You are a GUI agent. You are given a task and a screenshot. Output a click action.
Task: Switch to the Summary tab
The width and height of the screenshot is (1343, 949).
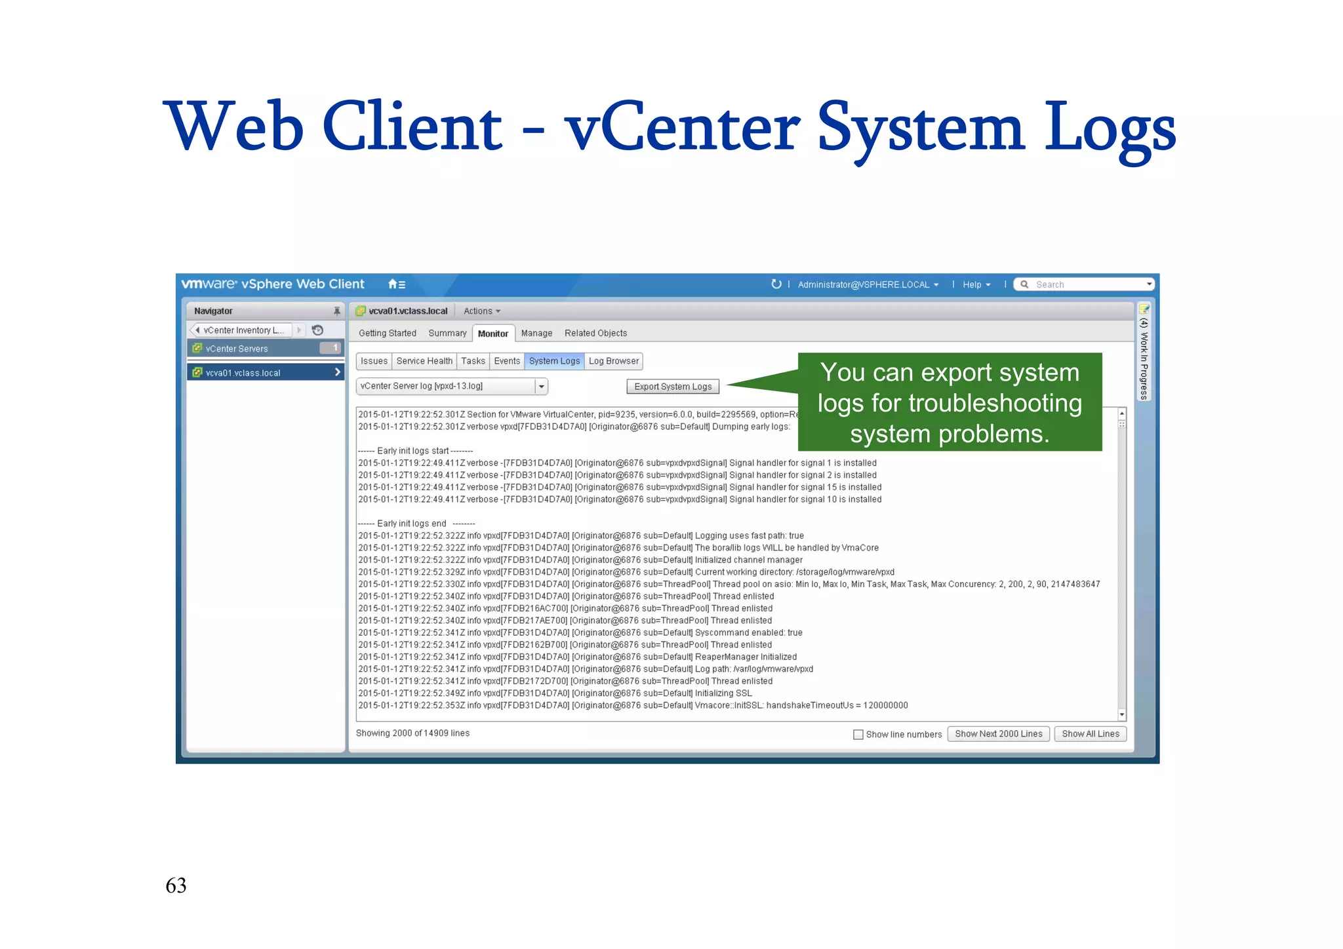click(x=447, y=334)
